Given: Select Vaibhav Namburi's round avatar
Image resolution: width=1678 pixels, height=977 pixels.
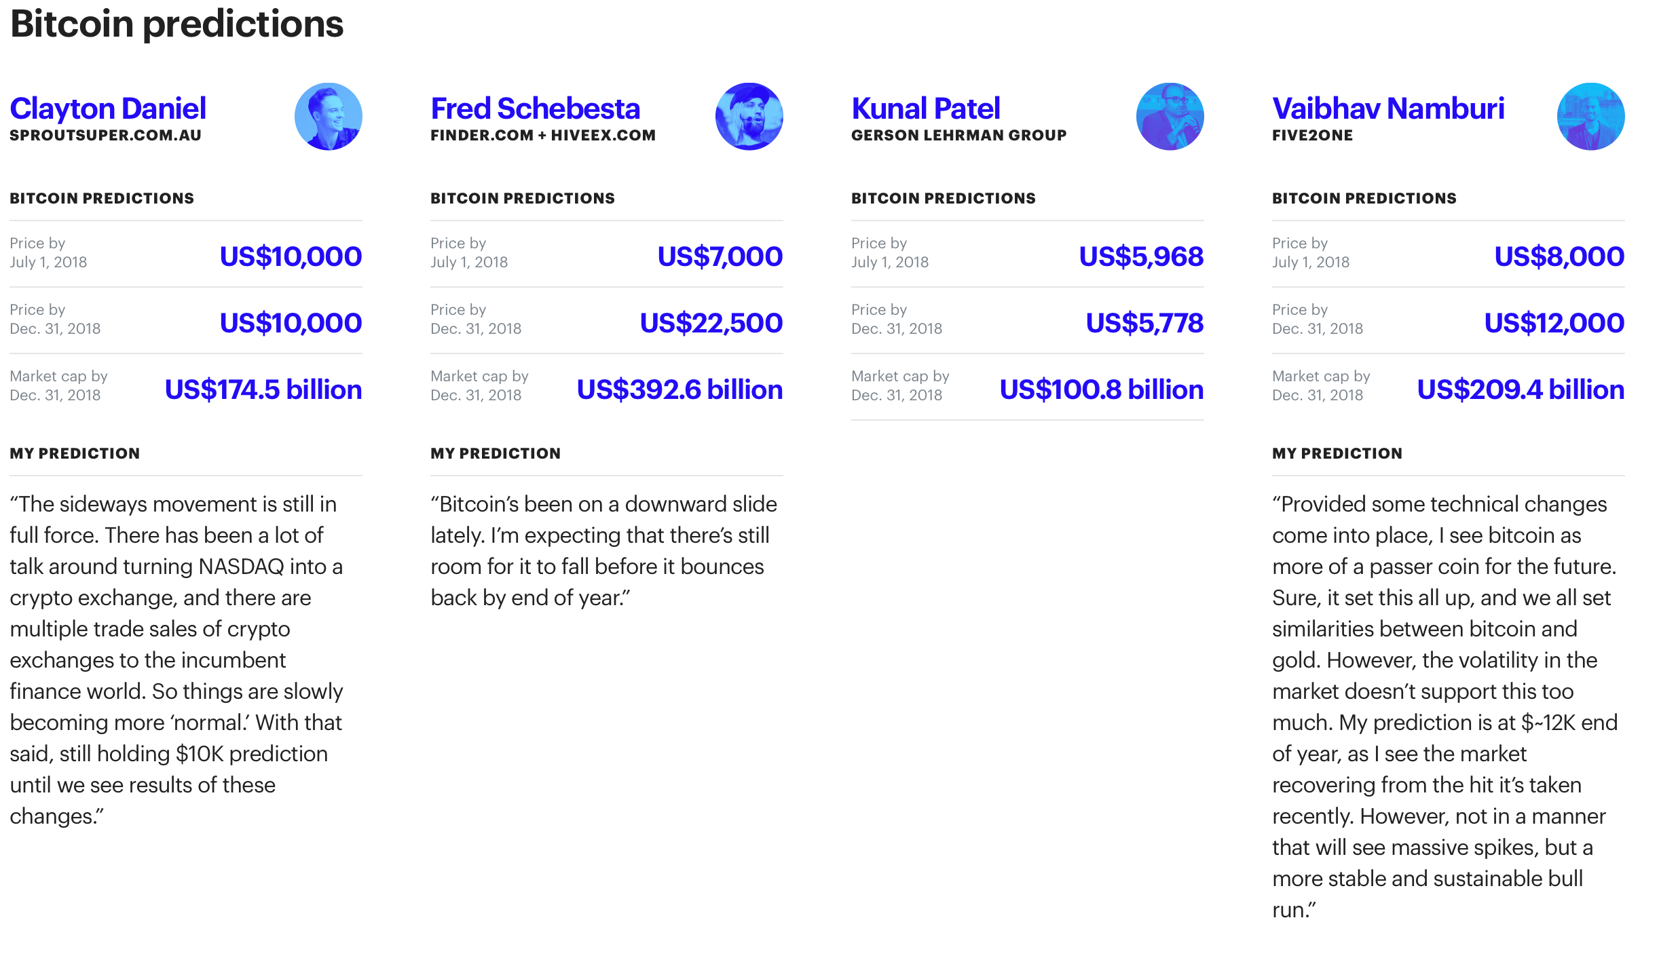Looking at the screenshot, I should coord(1590,117).
